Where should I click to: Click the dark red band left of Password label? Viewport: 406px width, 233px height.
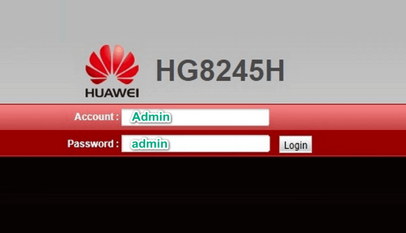tap(32, 143)
